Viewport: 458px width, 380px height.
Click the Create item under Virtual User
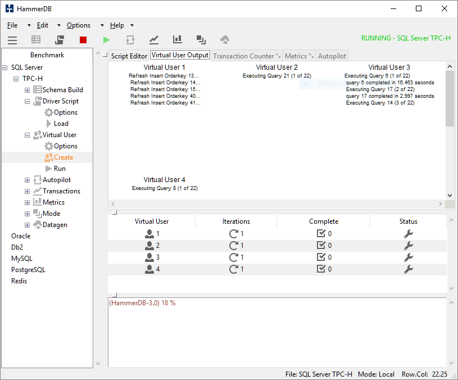tap(64, 157)
